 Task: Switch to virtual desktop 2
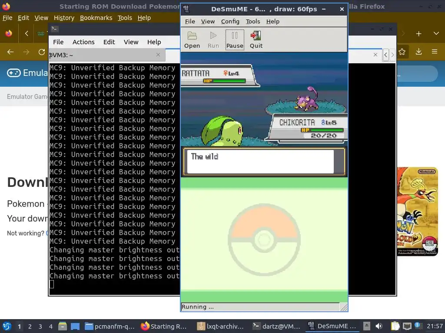(30, 326)
